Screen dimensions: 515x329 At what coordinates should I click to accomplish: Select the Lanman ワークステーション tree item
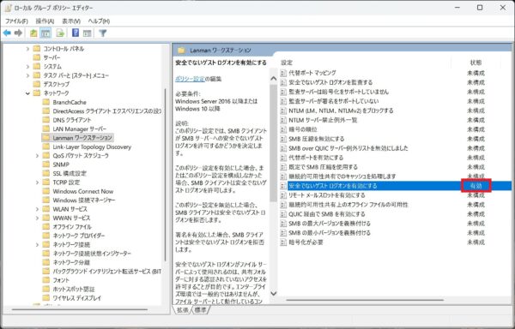coord(82,138)
